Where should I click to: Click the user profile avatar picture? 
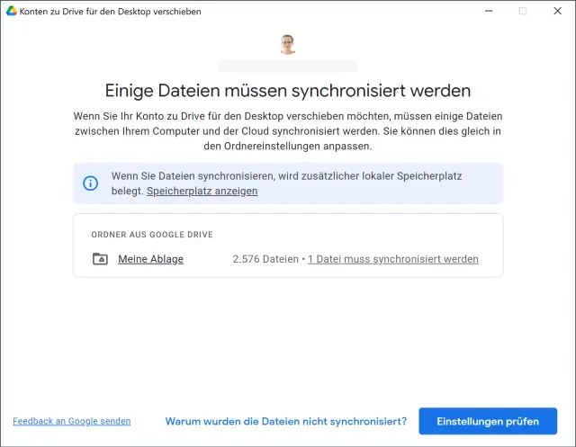click(x=288, y=45)
